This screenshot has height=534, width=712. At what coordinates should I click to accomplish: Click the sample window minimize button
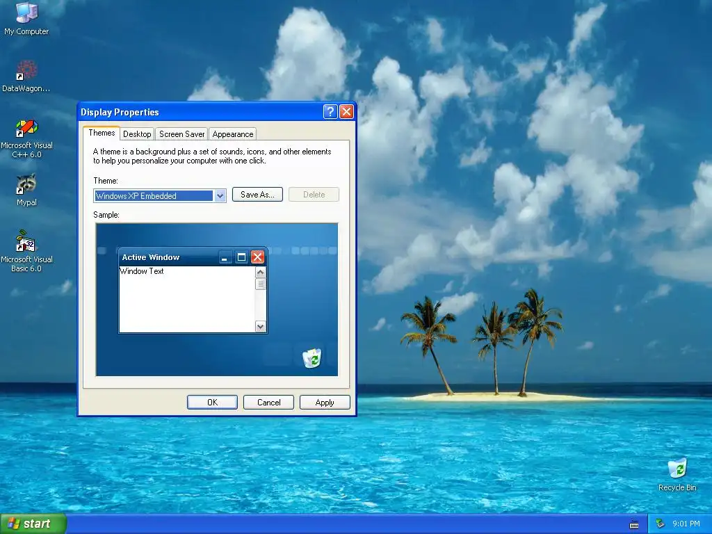coord(225,257)
